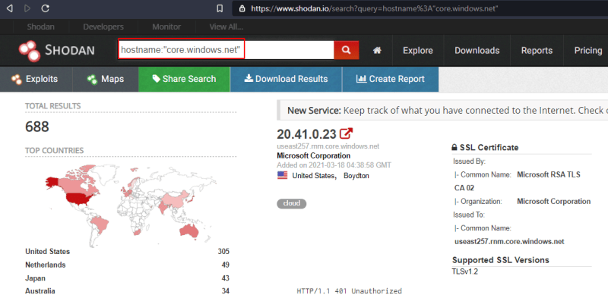Screen dimensions: 608x298
Task: Click the Create Report button
Action: pyautogui.click(x=390, y=79)
